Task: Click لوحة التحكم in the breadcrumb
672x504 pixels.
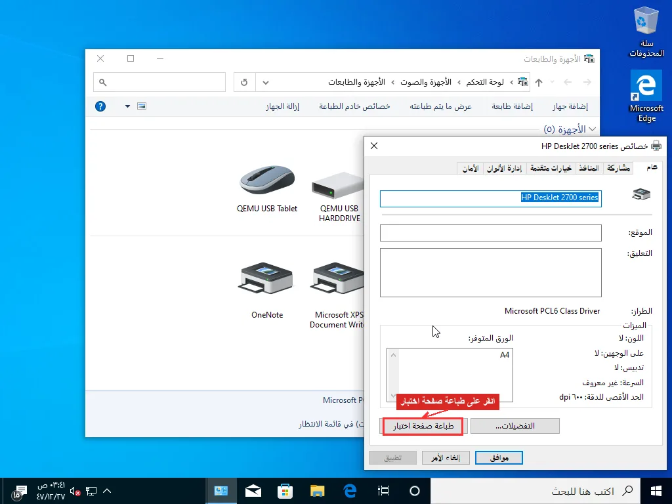Action: point(485,82)
